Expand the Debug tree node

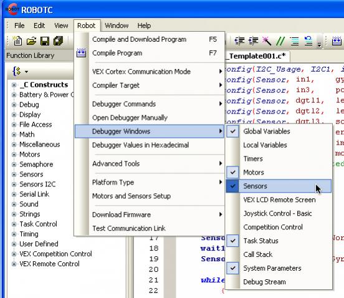[14, 105]
